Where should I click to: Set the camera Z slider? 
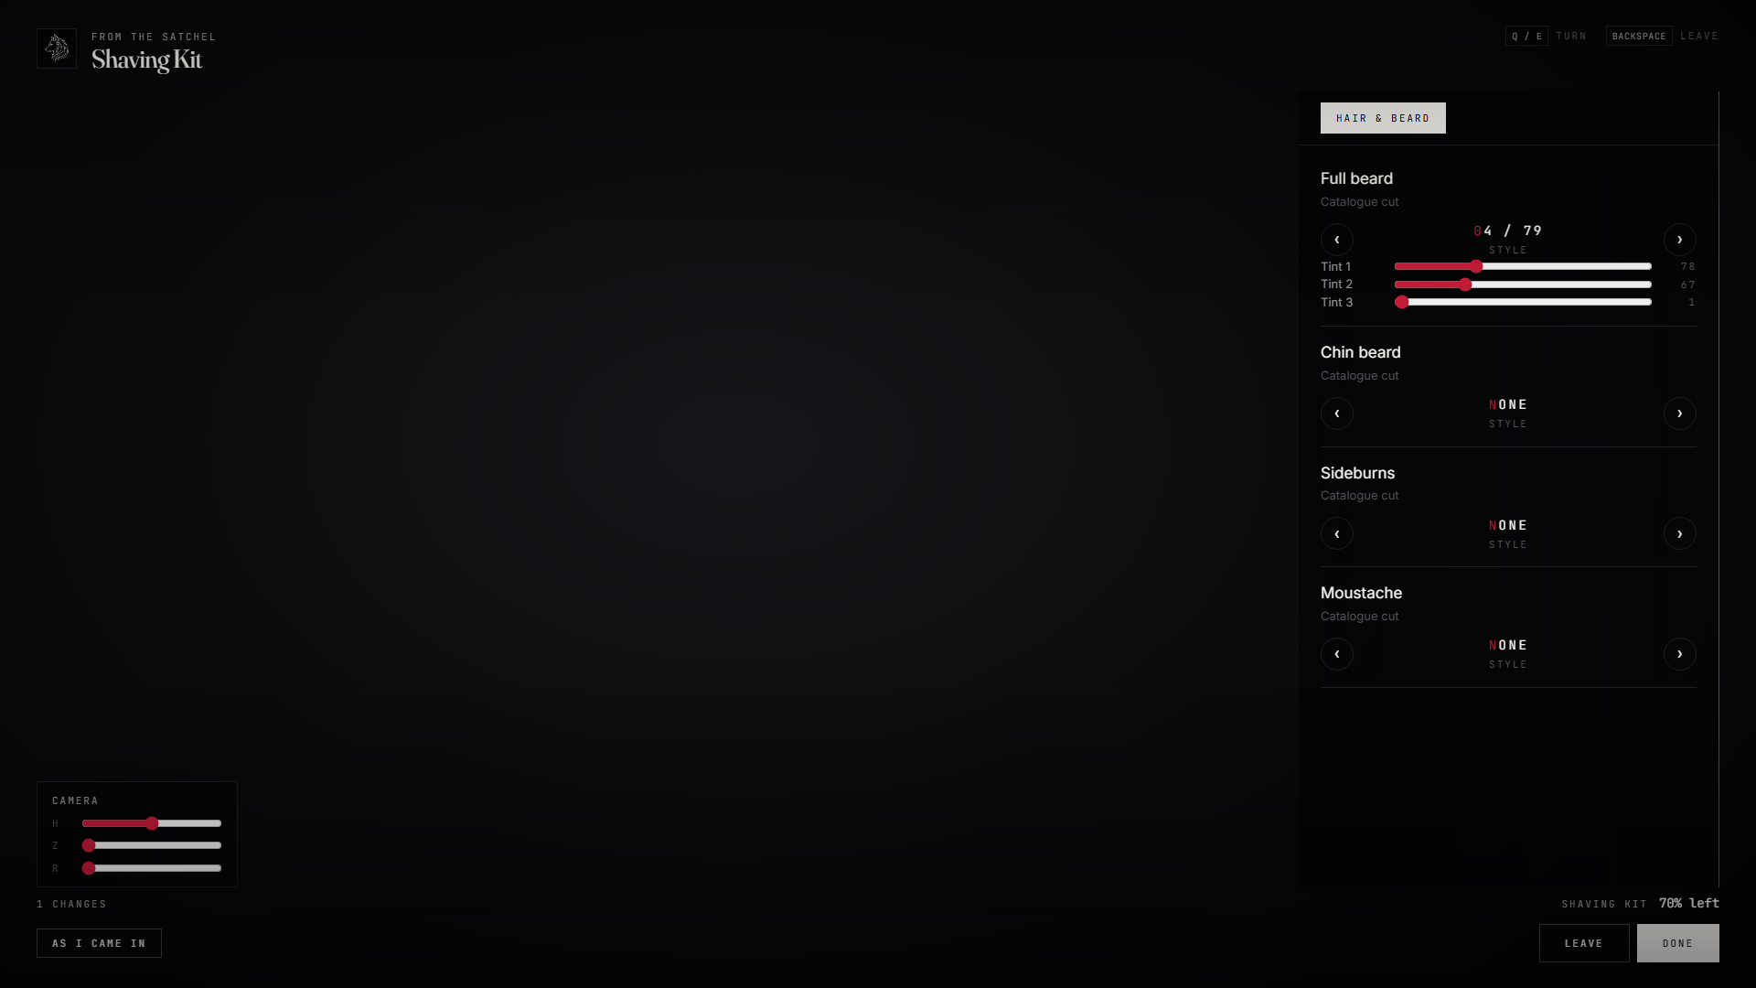(x=152, y=845)
